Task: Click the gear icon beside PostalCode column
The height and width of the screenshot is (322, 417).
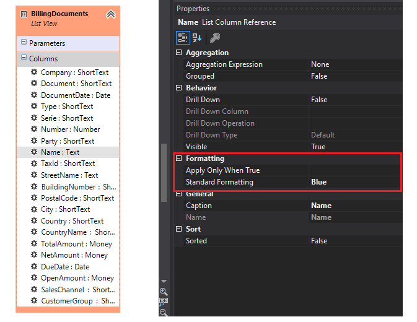Action: tap(34, 198)
